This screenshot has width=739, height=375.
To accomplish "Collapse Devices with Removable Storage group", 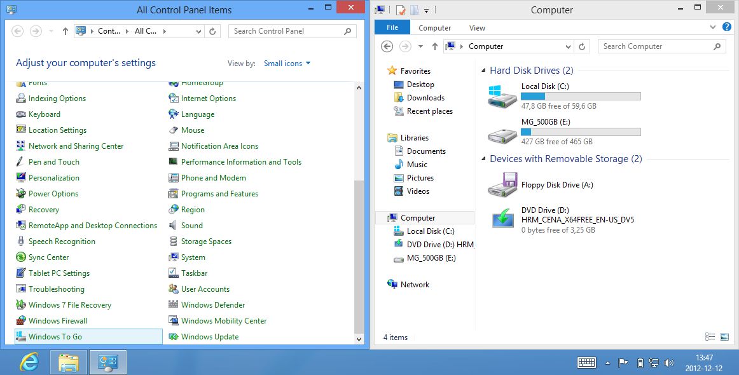I will click(483, 159).
